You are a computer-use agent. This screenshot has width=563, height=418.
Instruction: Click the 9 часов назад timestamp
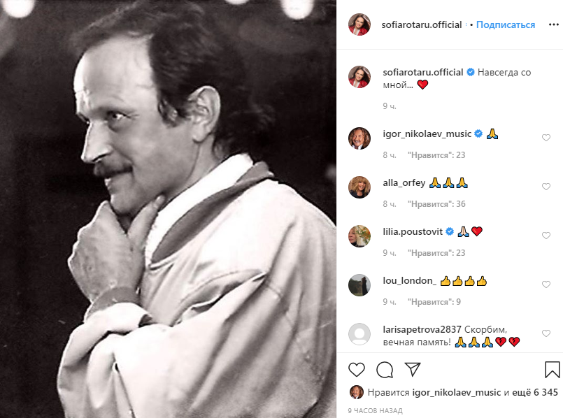click(374, 410)
